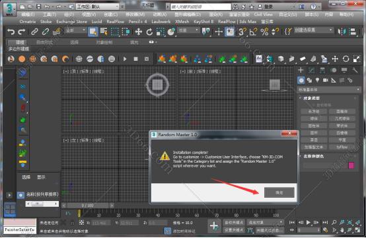This screenshot has height=238, width=366.
Task: Open the workspace (工作区) dropdown
Action: pyautogui.click(x=98, y=7)
